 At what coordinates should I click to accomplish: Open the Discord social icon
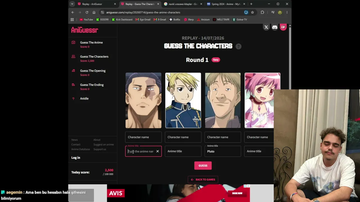(275, 27)
